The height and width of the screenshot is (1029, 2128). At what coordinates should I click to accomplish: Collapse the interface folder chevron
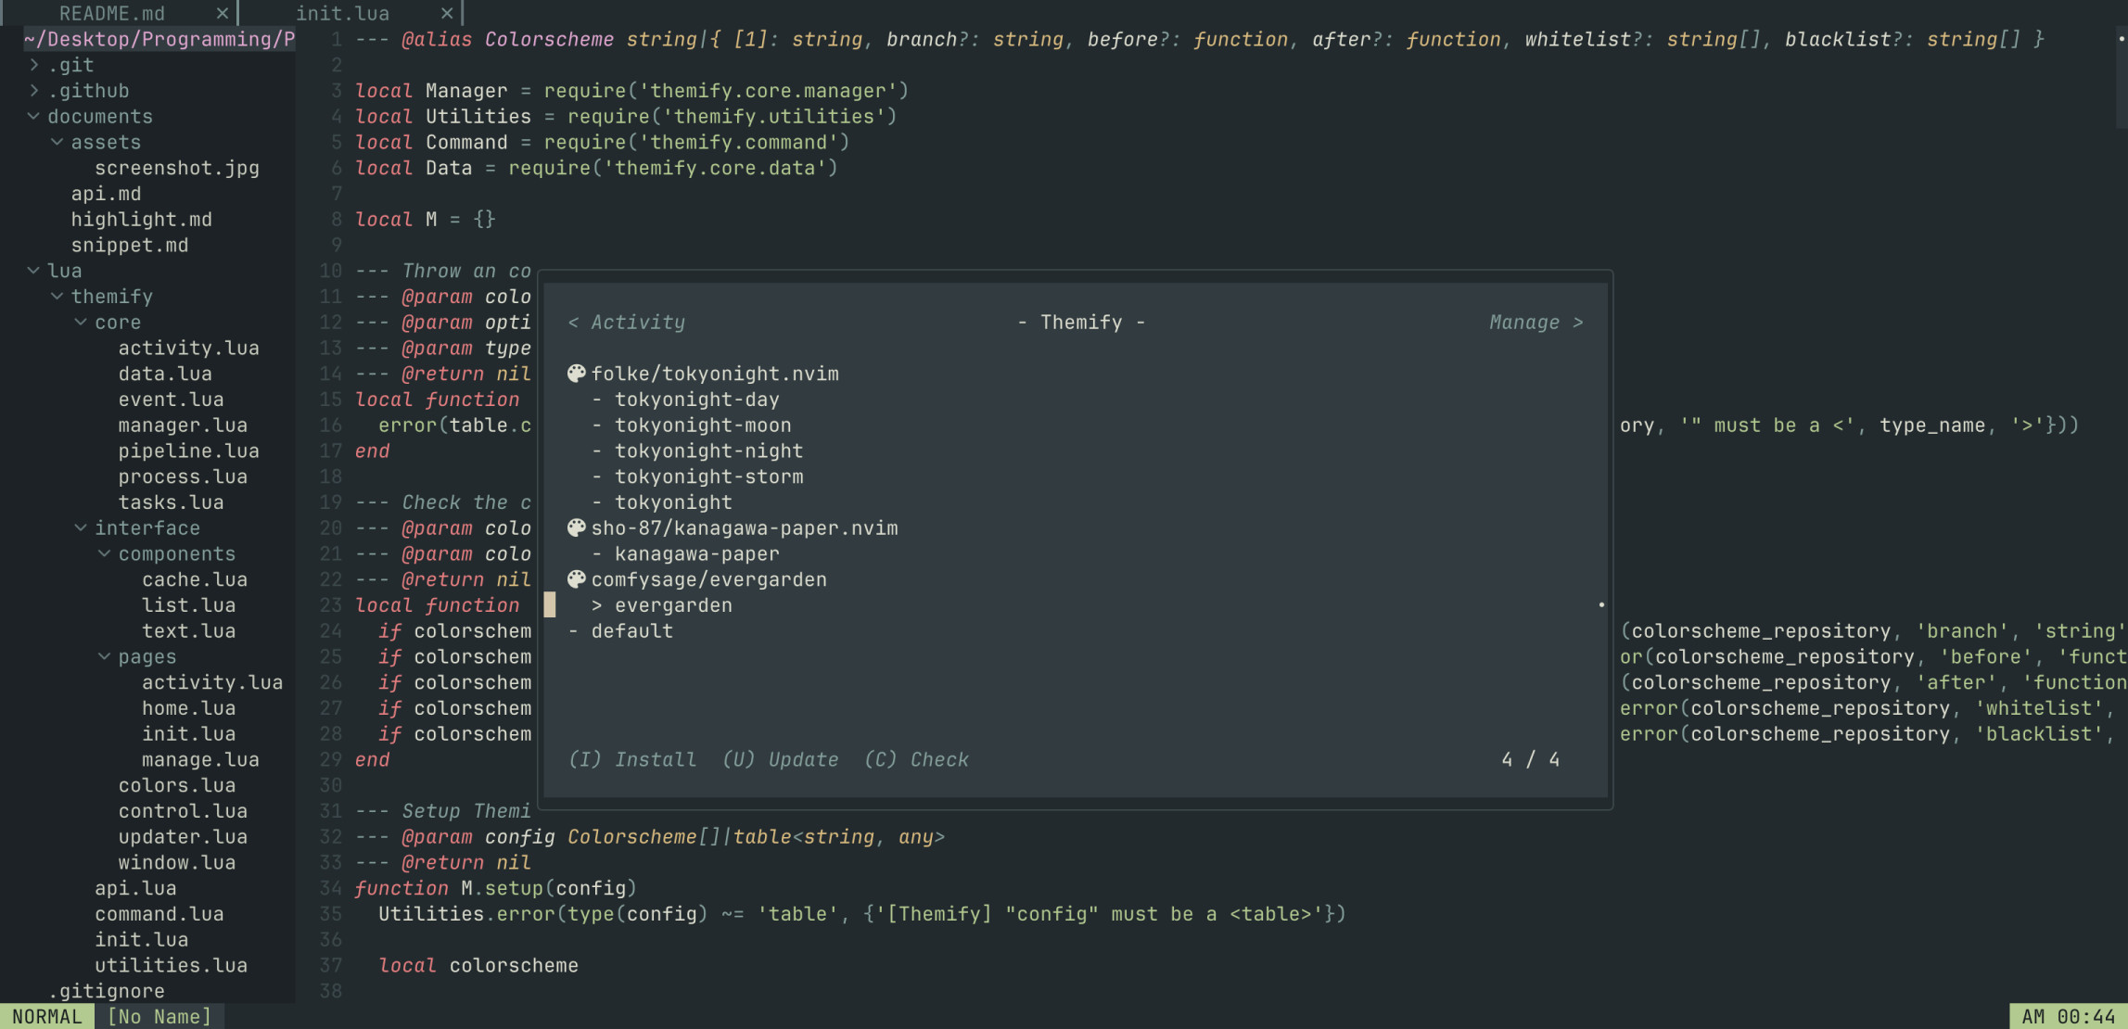(x=82, y=527)
